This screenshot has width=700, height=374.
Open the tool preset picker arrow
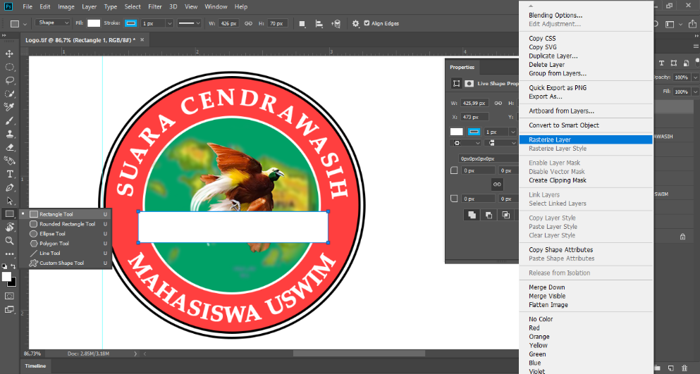(x=25, y=24)
